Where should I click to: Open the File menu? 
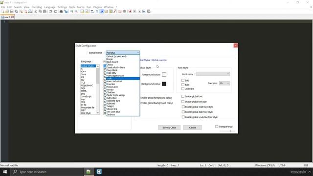pos(3,7)
